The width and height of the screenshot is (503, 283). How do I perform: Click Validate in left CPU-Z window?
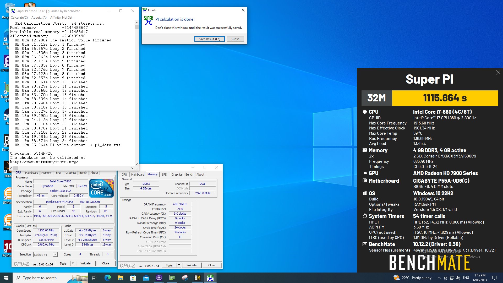tap(85, 263)
